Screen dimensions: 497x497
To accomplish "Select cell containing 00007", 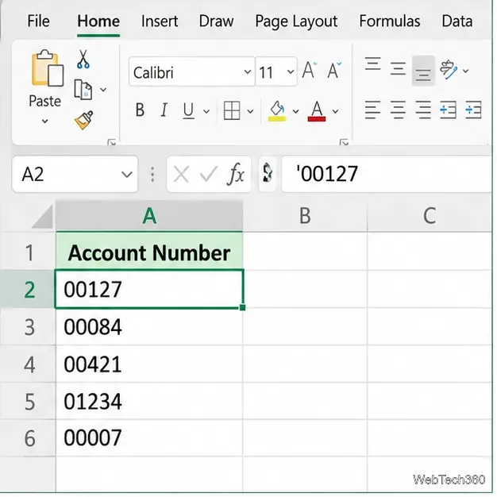I will [149, 438].
